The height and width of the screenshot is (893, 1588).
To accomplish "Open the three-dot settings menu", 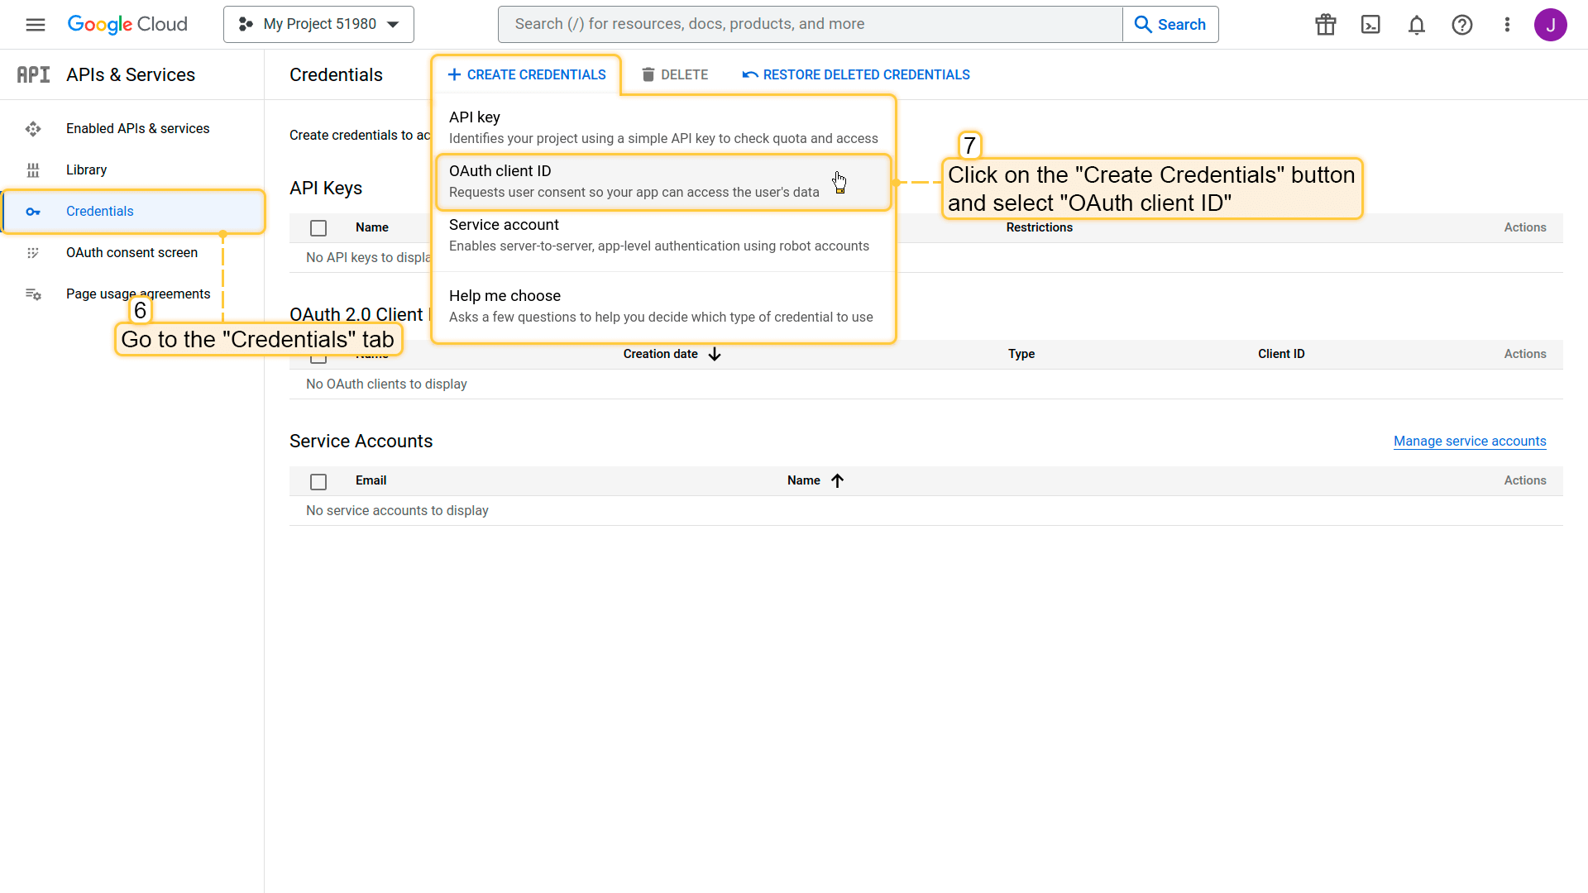I will click(1507, 25).
